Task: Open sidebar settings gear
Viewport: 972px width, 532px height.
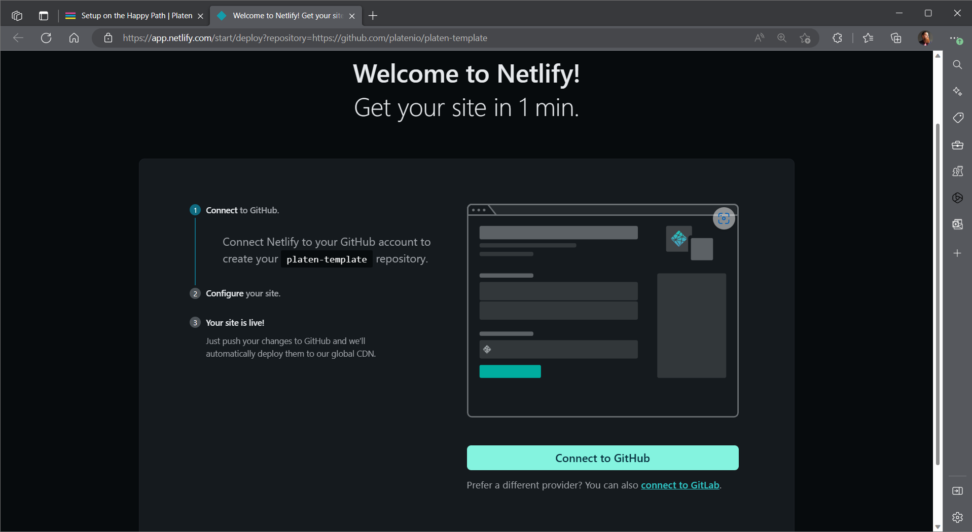Action: [957, 517]
